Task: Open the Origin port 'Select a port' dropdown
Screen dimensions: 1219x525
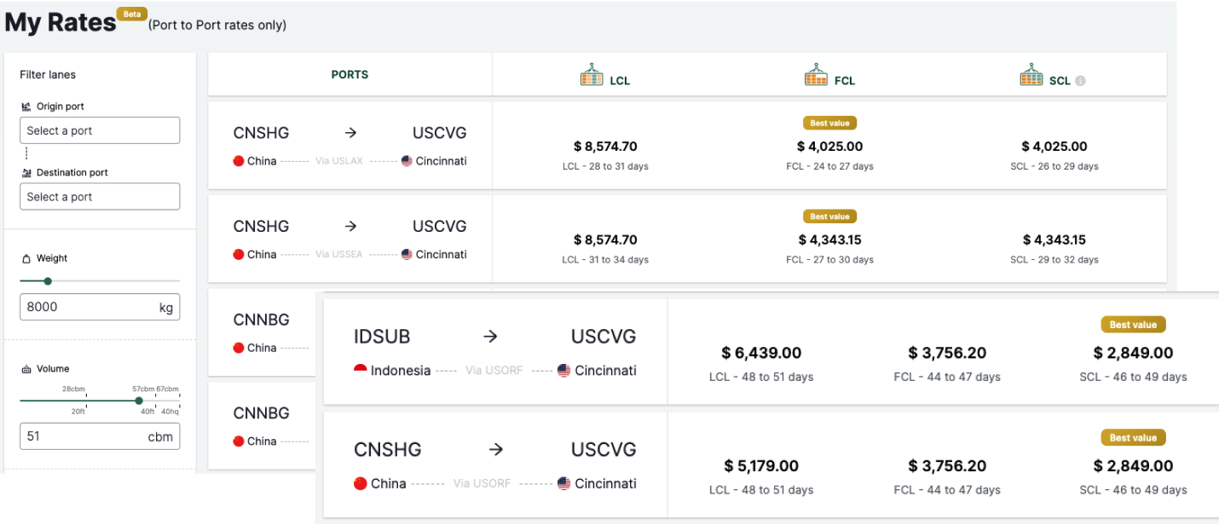Action: click(x=100, y=130)
